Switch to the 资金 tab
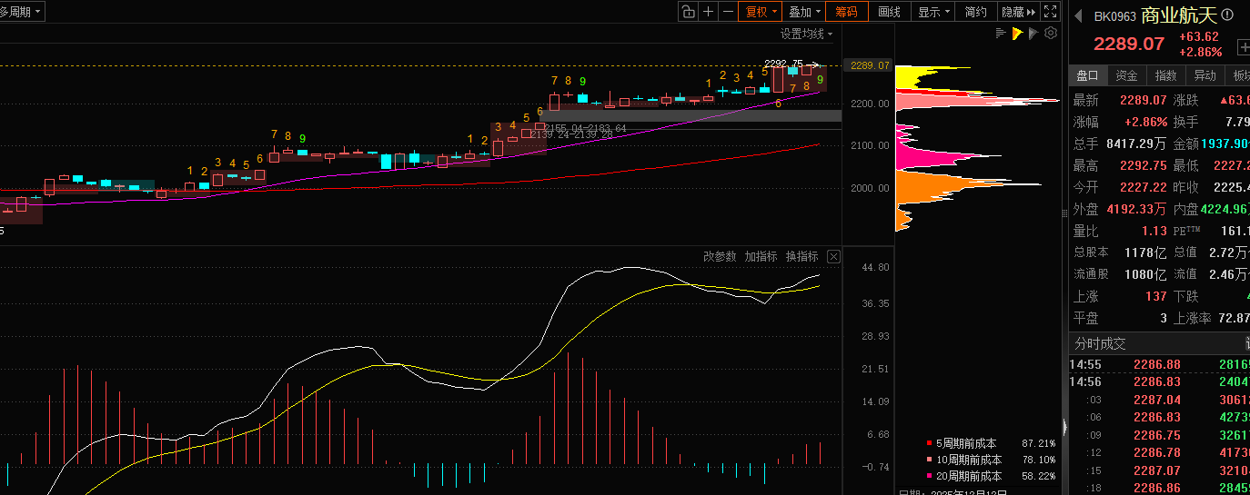 click(x=1126, y=75)
